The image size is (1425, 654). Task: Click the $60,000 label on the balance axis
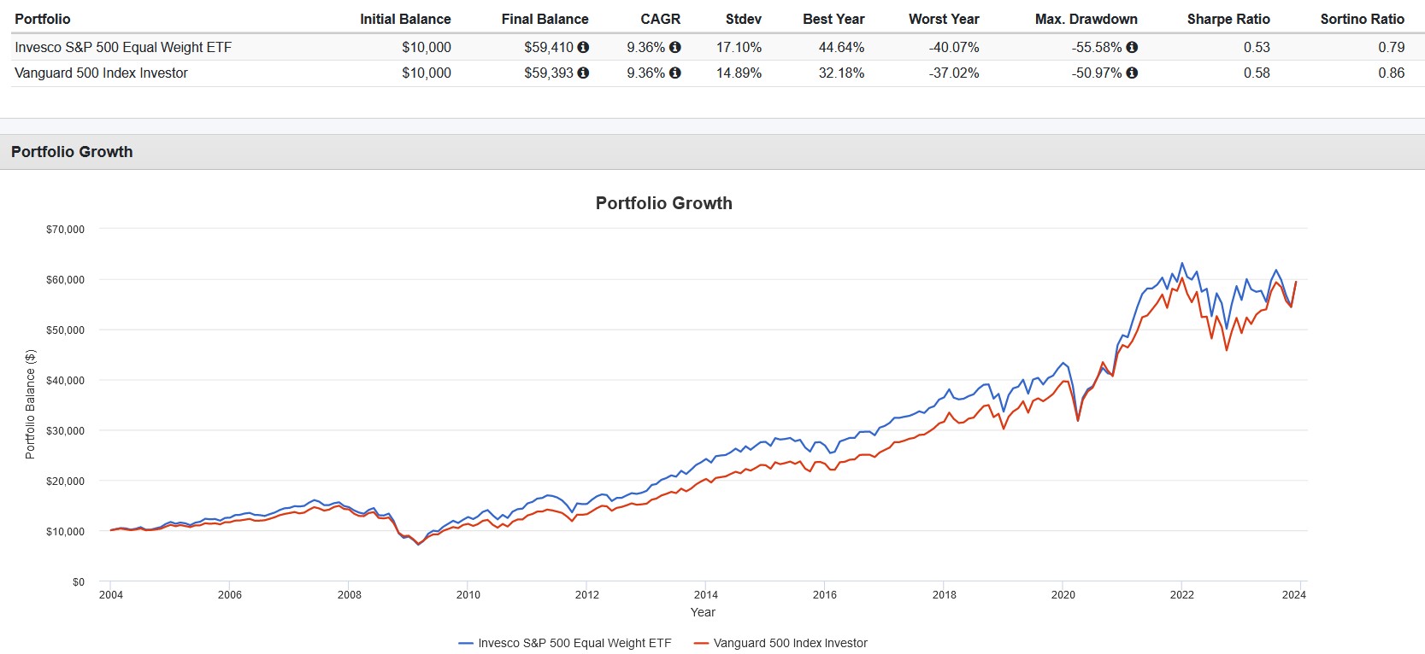(x=65, y=280)
